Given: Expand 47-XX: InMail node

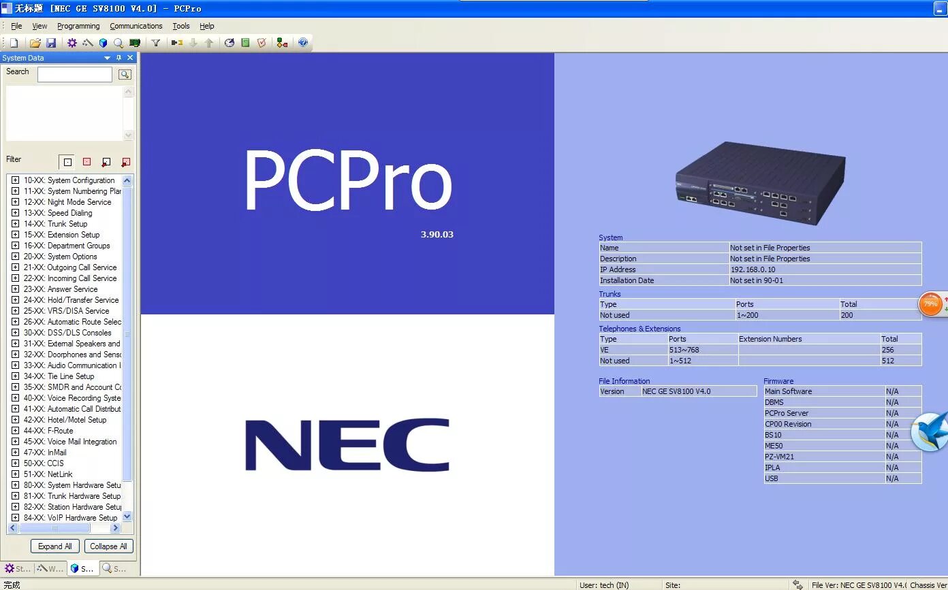Looking at the screenshot, I should 15,453.
